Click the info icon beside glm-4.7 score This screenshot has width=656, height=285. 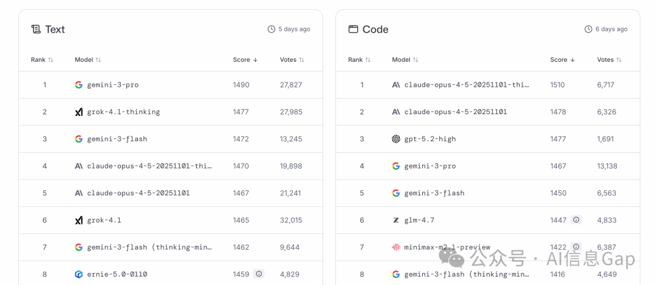point(576,220)
